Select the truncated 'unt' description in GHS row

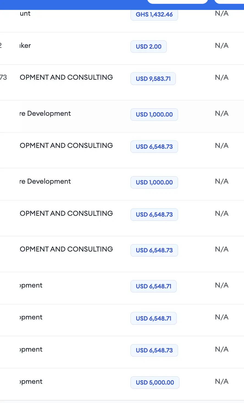tap(25, 13)
